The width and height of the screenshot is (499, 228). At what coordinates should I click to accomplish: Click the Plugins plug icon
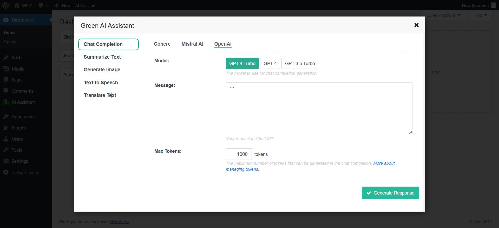pyautogui.click(x=6, y=128)
